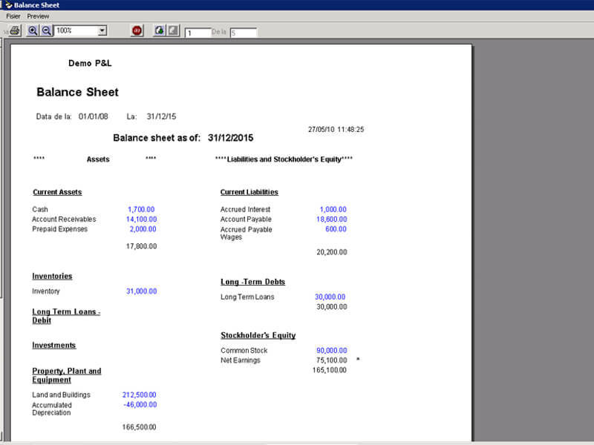Click the Accrued Payable Wages value 600.00
594x445 pixels.
336,229
